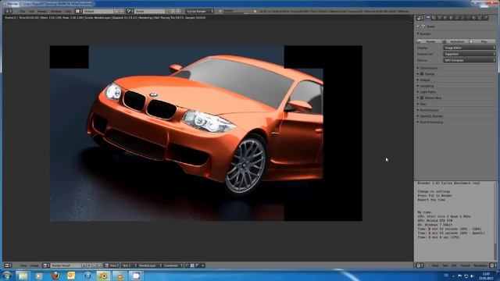Open the Windows Start menu
The image size is (500, 281).
(x=7, y=276)
